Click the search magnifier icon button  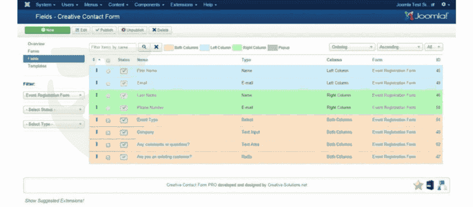(x=144, y=47)
